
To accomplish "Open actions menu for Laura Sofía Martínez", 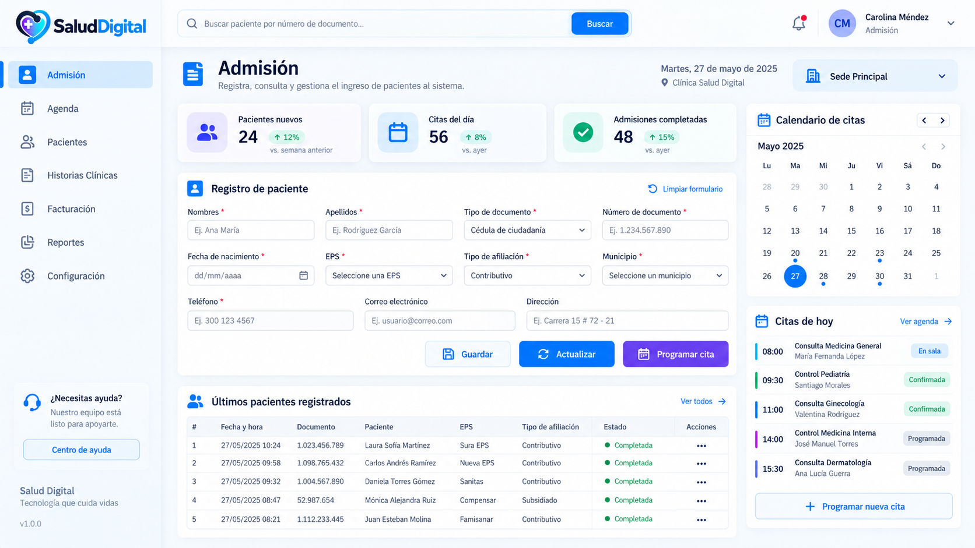I will point(701,446).
